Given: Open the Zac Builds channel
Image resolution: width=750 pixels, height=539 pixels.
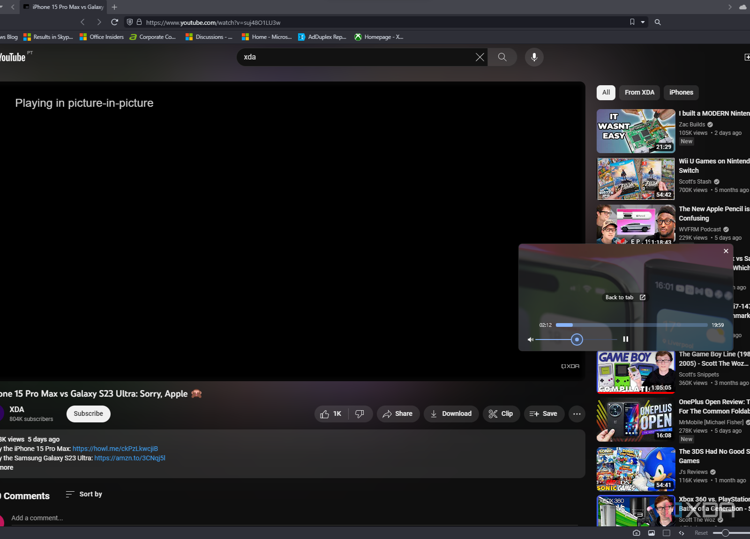Looking at the screenshot, I should click(692, 125).
